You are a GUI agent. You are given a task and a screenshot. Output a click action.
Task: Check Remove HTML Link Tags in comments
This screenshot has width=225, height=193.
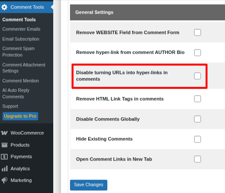[x=198, y=99]
